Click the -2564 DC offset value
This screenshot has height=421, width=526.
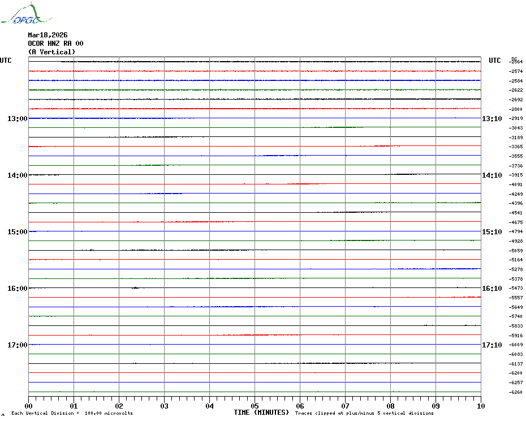coord(516,62)
